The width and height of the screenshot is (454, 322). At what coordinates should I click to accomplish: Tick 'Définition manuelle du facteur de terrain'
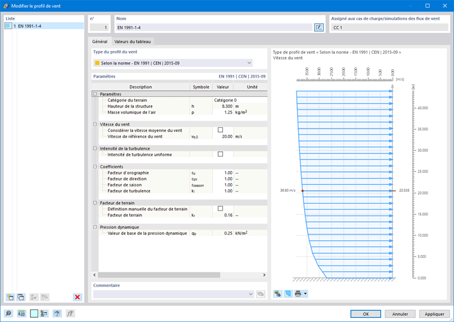click(220, 208)
